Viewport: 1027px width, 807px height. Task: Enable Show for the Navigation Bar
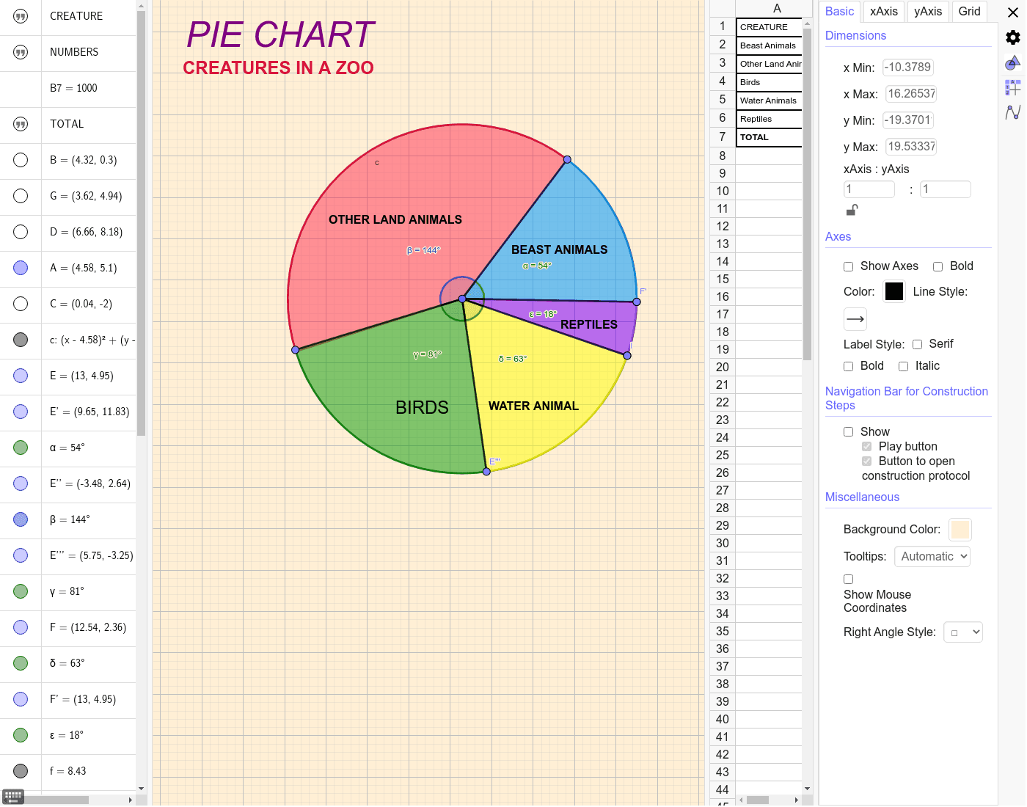(848, 431)
